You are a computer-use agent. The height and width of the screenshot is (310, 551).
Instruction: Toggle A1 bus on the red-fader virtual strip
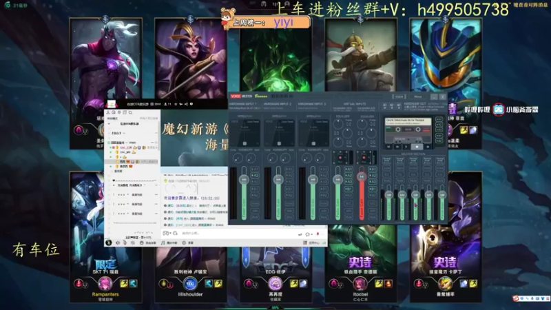click(373, 169)
